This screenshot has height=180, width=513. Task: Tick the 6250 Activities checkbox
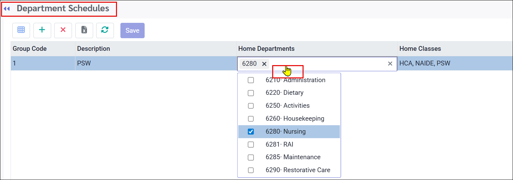coord(251,106)
